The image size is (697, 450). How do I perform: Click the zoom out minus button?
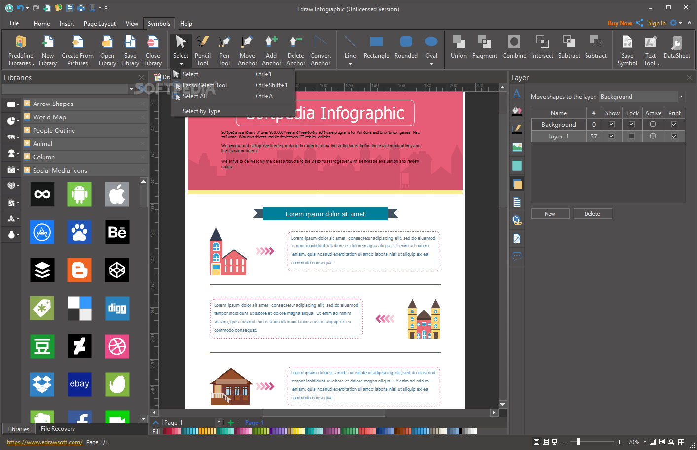(564, 442)
